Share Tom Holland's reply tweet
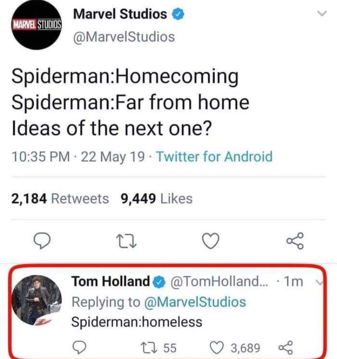The height and width of the screenshot is (359, 337). tap(285, 347)
